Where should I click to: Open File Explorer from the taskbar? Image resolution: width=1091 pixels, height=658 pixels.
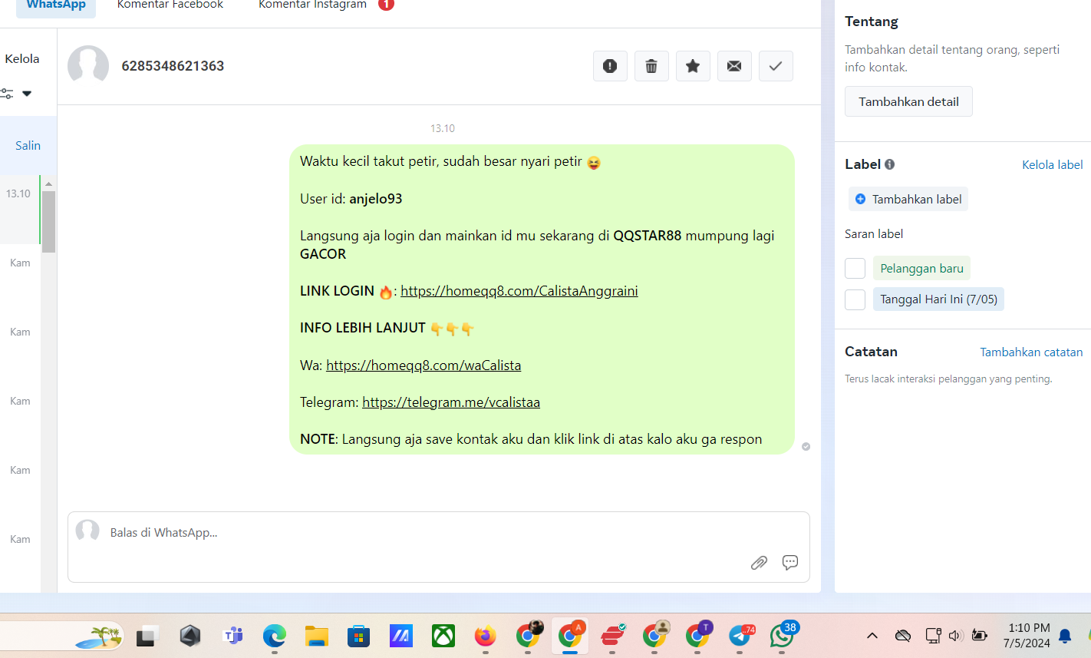317,636
